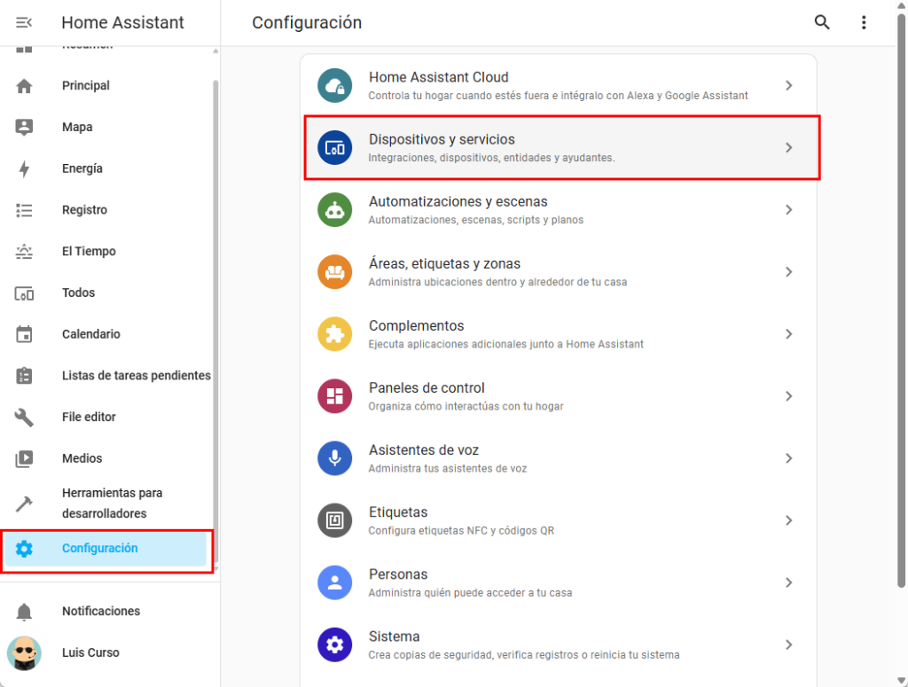The height and width of the screenshot is (687, 908).
Task: Collapse the sidebar with the menu icon
Action: click(24, 23)
